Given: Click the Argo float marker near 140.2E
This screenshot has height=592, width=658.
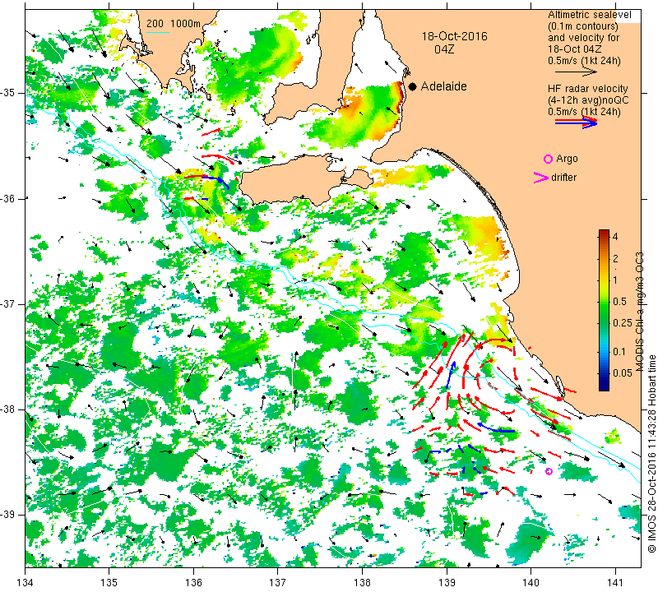Looking at the screenshot, I should 549,472.
